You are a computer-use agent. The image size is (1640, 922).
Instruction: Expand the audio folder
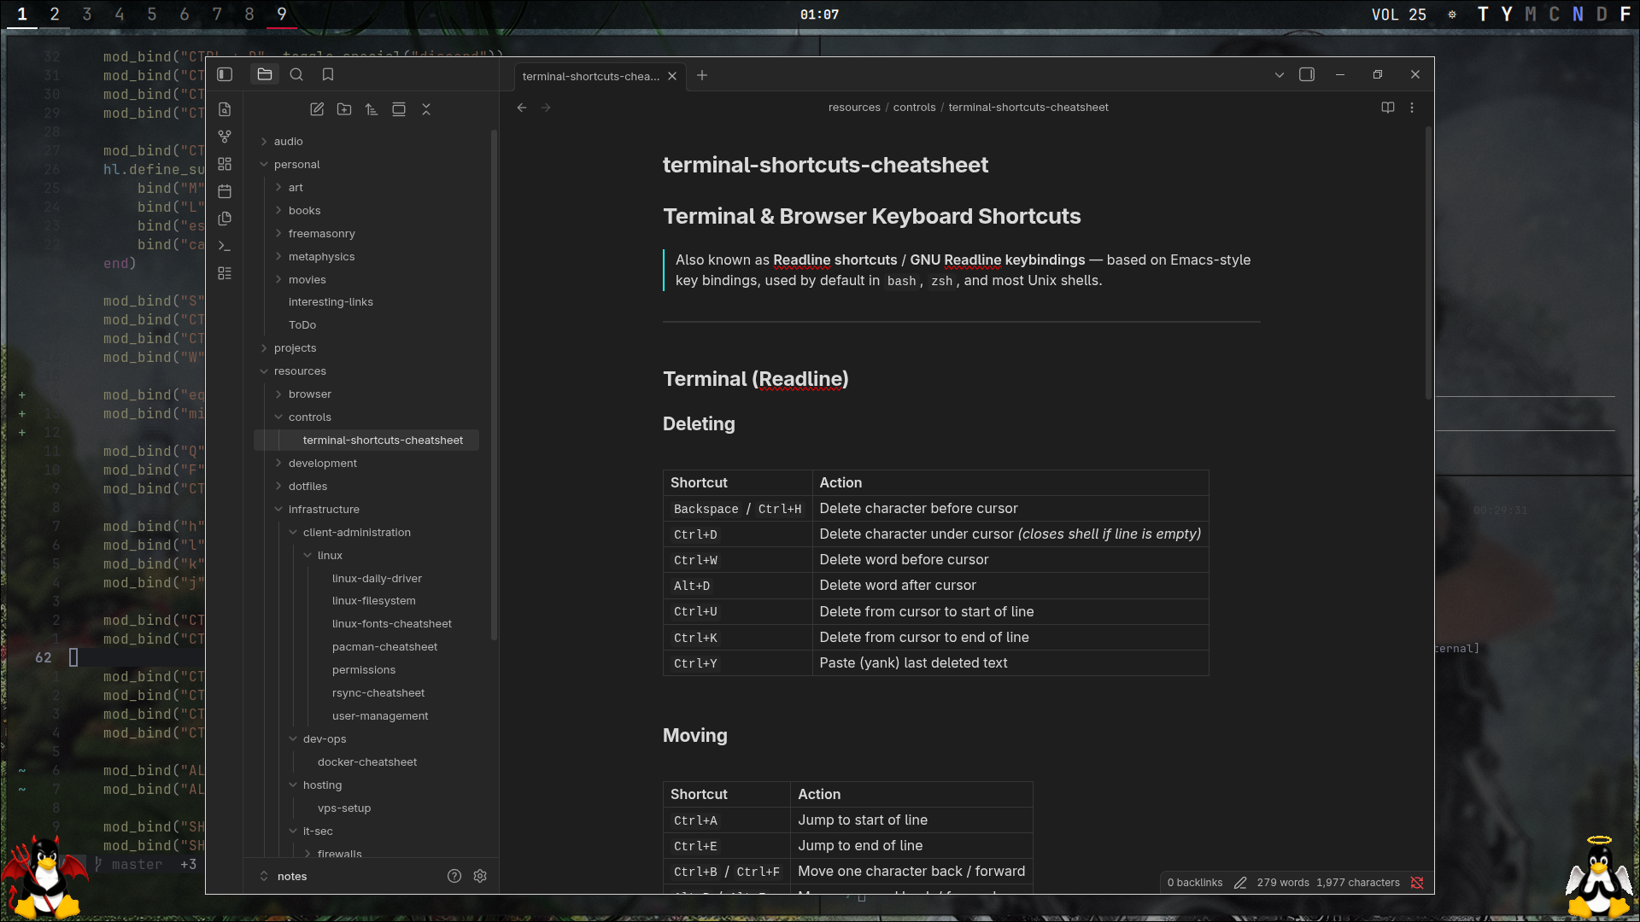point(288,142)
